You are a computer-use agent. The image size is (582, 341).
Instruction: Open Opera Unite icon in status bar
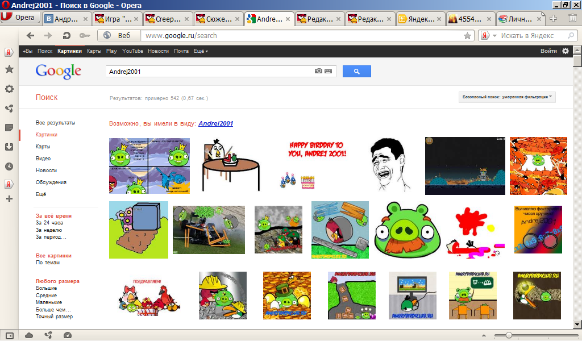[x=48, y=335]
